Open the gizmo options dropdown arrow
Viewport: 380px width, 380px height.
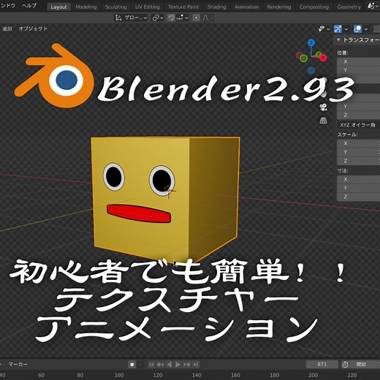[x=346, y=29]
